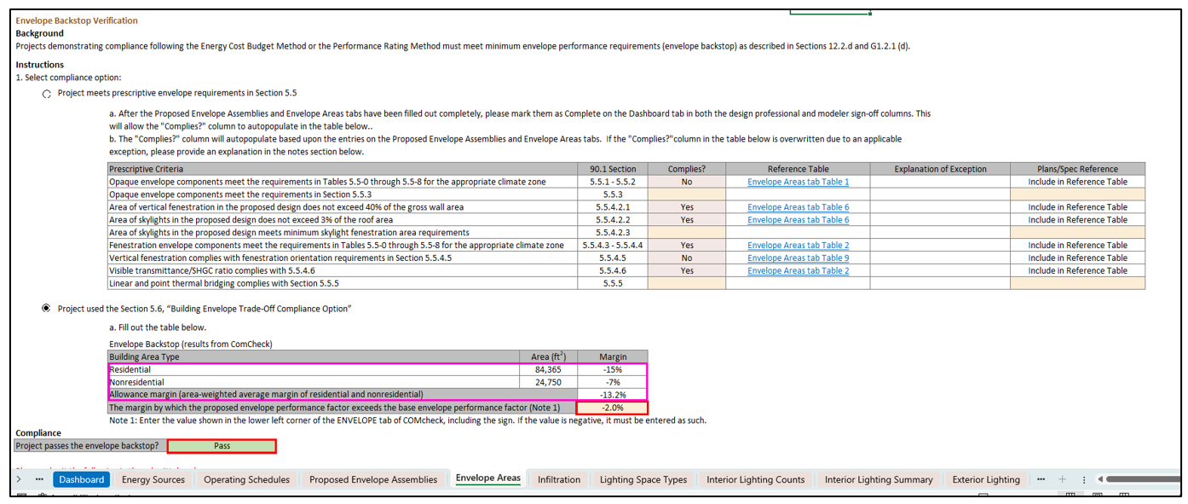
Task: Follow the Envelope Areas tab Table 9 link
Action: 798,258
